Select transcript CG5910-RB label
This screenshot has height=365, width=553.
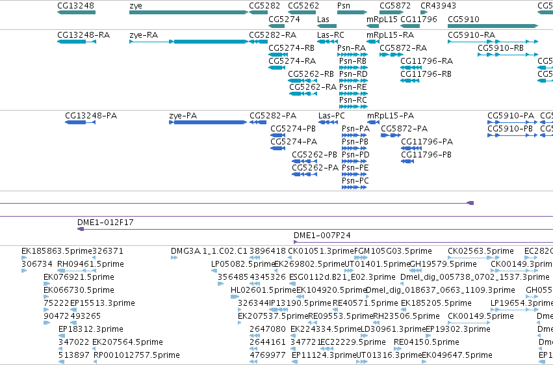[501, 47]
